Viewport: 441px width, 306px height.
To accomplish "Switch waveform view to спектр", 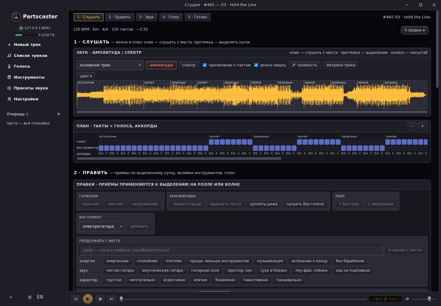I will pyautogui.click(x=189, y=65).
